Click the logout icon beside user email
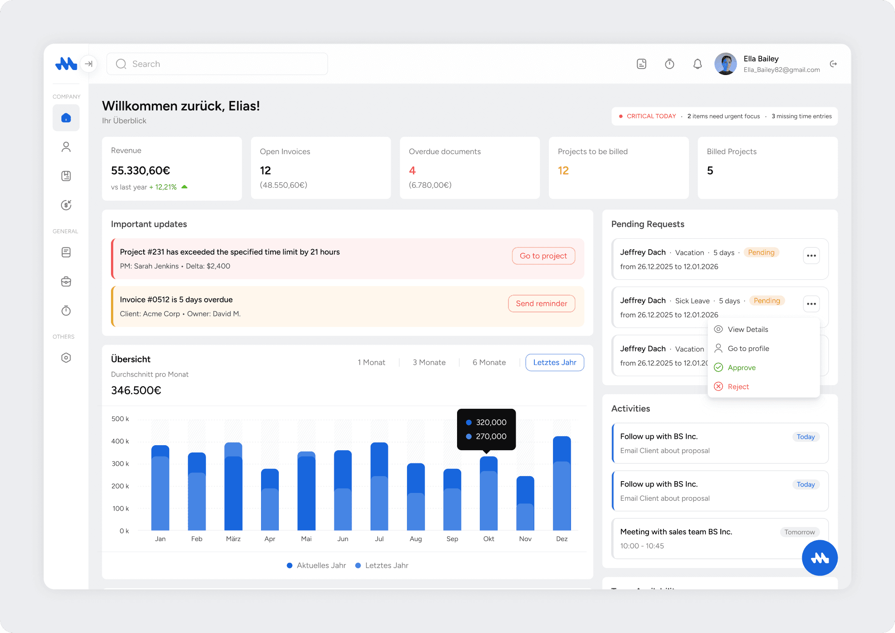Image resolution: width=895 pixels, height=633 pixels. [x=833, y=64]
